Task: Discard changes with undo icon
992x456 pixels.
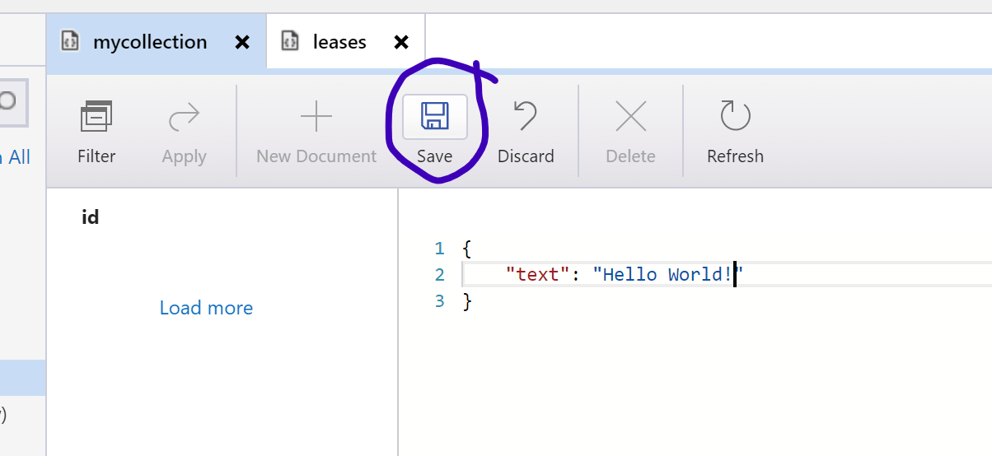Action: pyautogui.click(x=526, y=117)
